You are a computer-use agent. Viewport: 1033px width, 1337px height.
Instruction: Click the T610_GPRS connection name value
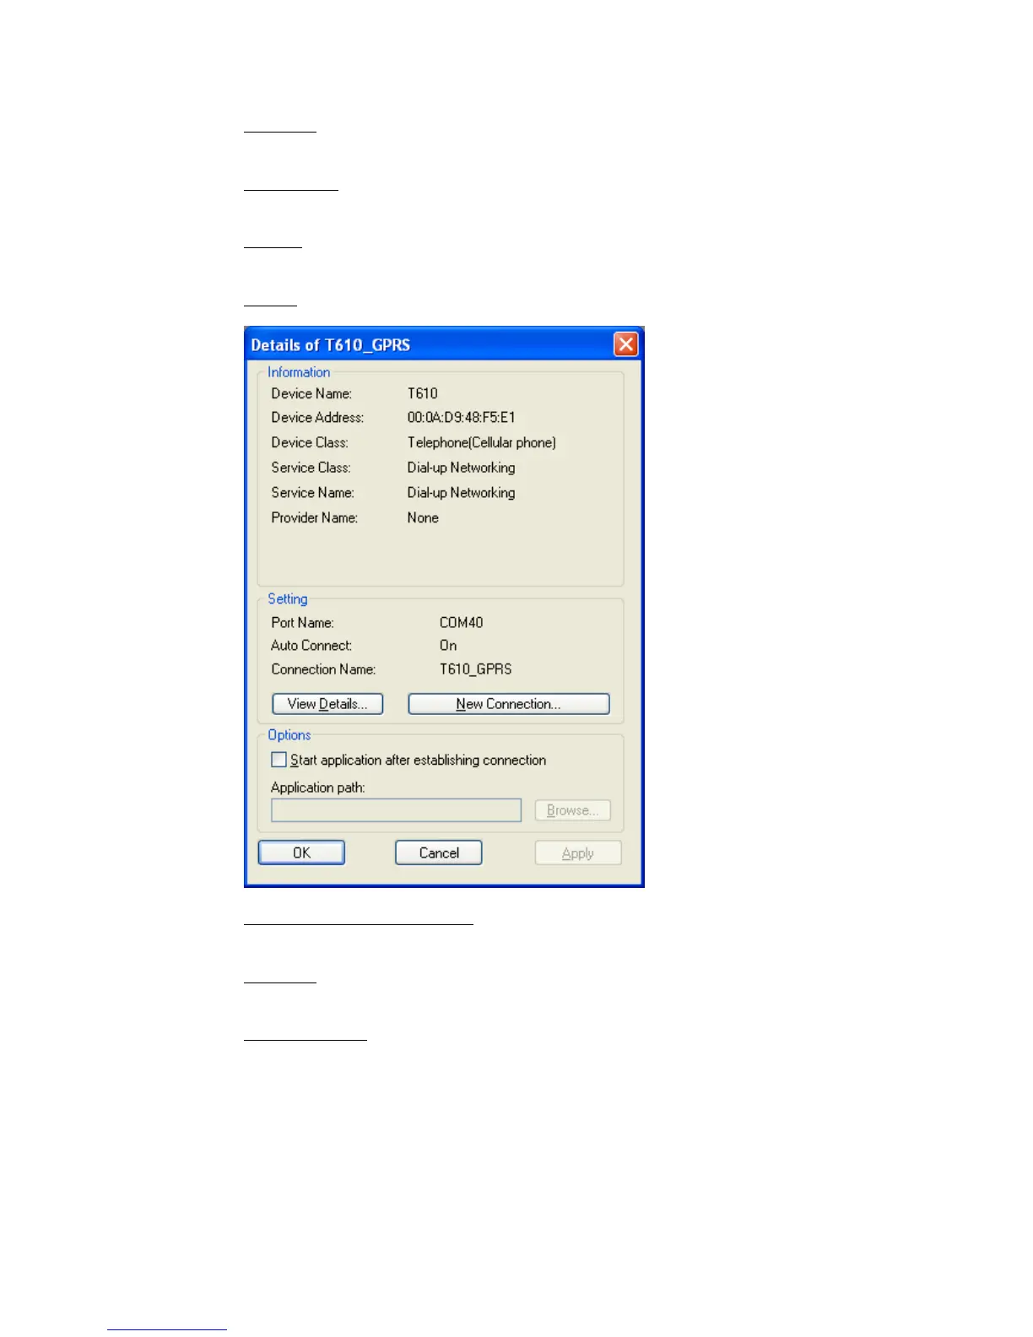475,669
